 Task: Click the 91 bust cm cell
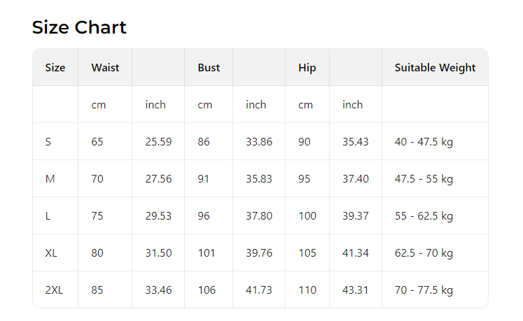204,178
